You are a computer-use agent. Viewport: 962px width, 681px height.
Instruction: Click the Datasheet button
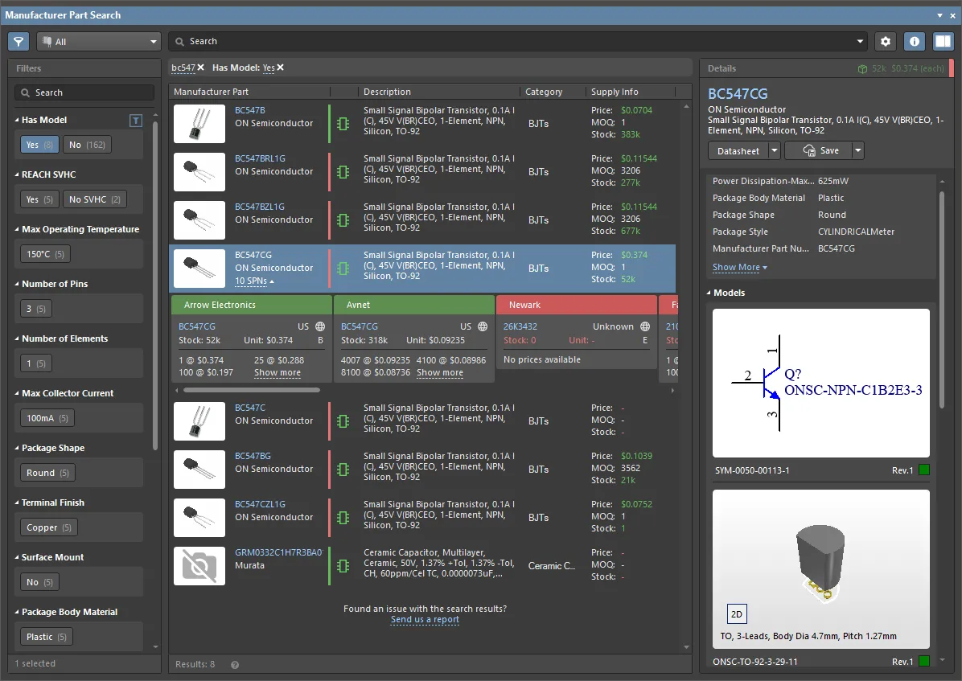(x=738, y=151)
